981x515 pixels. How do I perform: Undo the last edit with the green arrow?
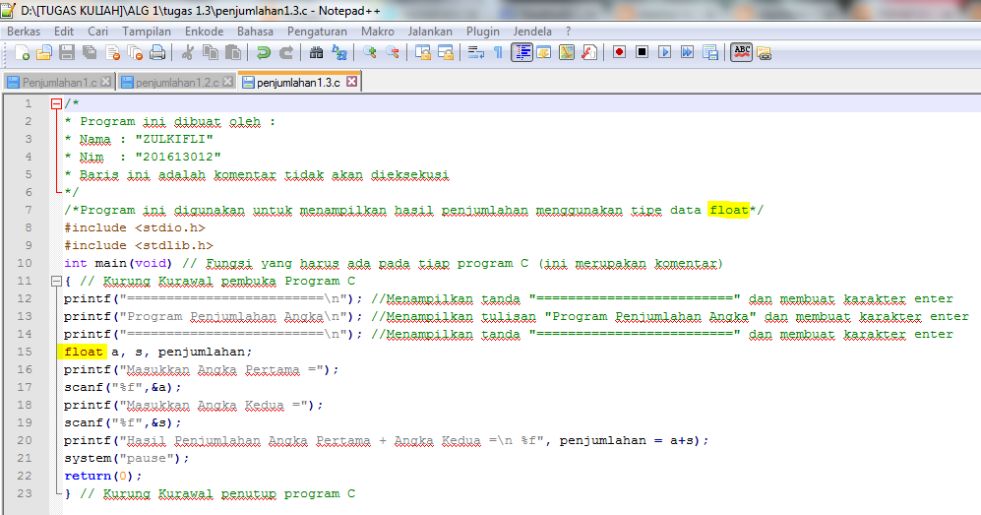(x=264, y=52)
